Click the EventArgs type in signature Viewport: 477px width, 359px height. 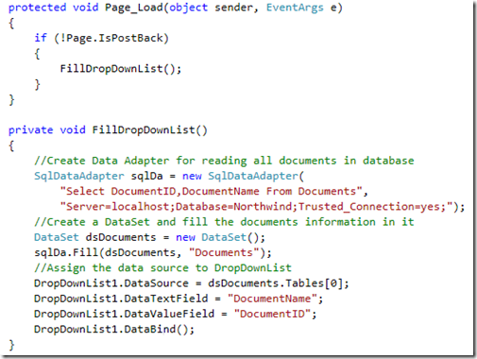295,8
